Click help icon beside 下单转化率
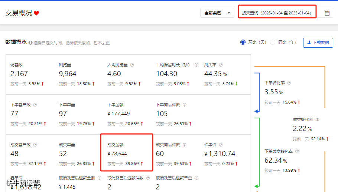The width and height of the screenshot is (338, 192). tap(289, 83)
